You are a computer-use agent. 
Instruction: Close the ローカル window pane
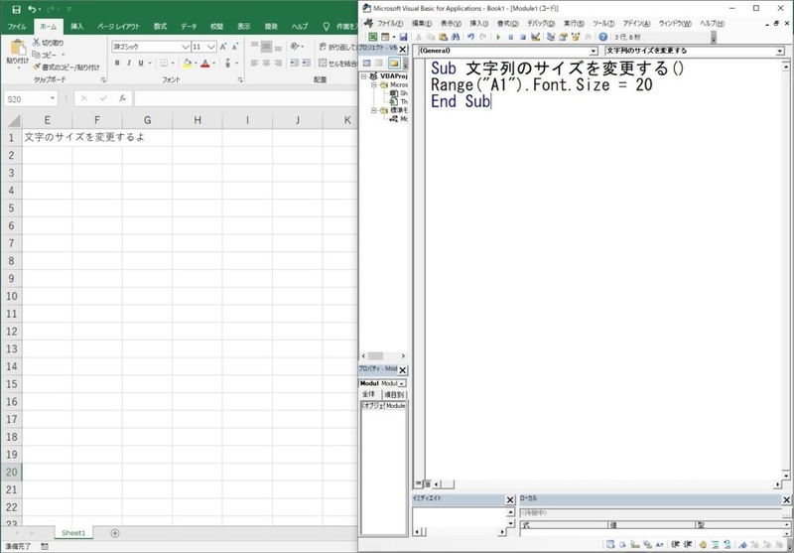(786, 500)
